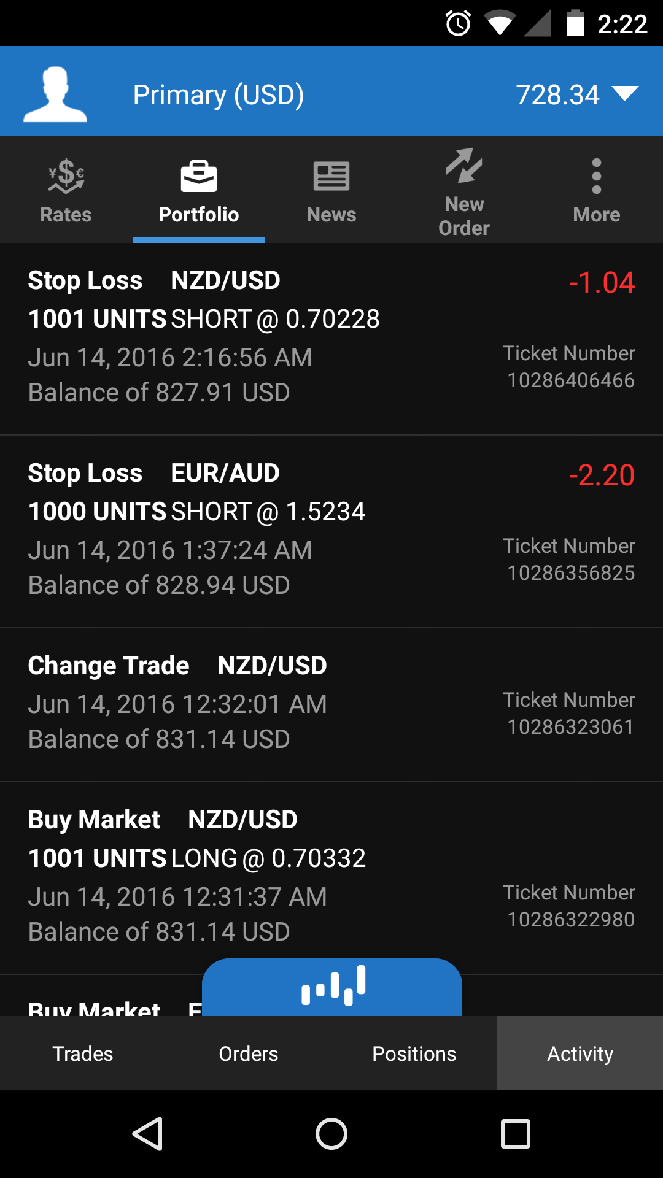Screen dimensions: 663x1178
Task: Switch to the Orders tab
Action: pos(249,1053)
